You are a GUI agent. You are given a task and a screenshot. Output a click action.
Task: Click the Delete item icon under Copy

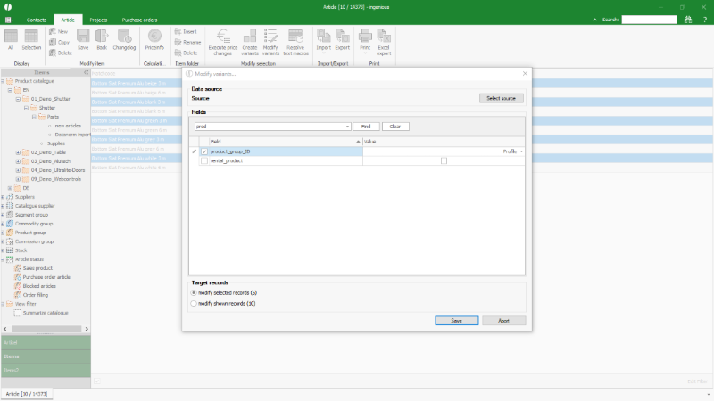click(61, 53)
